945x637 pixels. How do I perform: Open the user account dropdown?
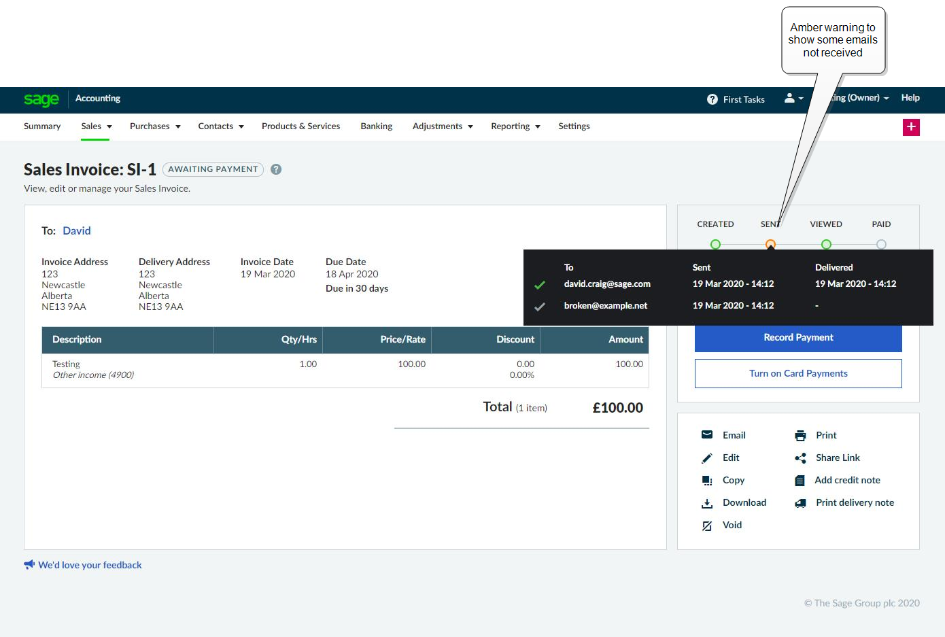tap(793, 99)
